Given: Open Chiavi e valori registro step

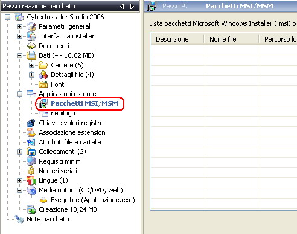Looking at the screenshot, I should point(71,123).
